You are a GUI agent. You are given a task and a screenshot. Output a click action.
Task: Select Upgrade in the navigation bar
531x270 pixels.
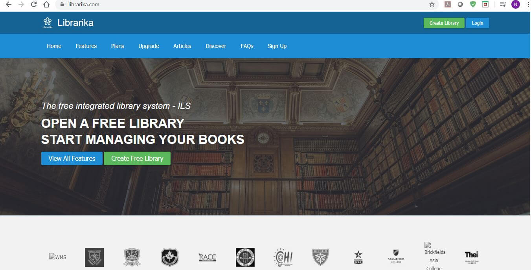click(x=149, y=46)
